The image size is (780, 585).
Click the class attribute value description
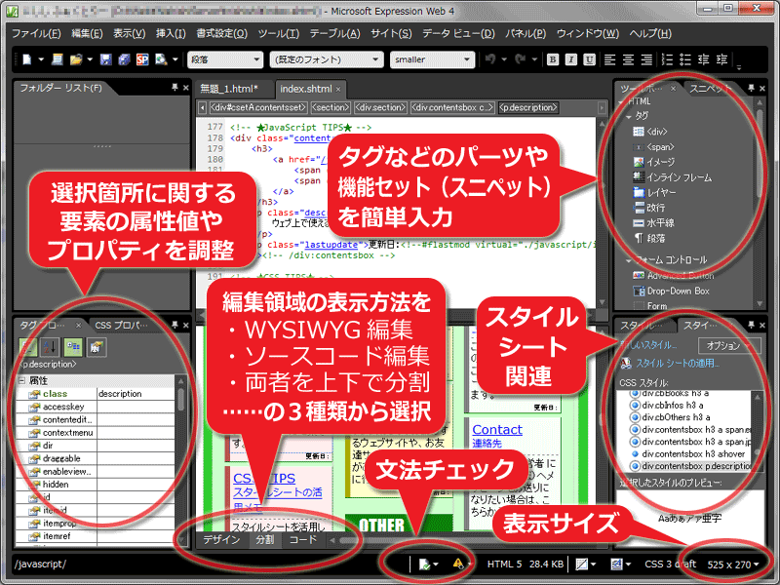pos(136,394)
